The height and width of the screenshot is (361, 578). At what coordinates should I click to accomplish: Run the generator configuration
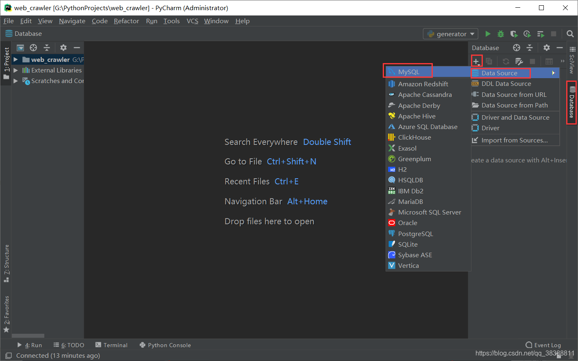pyautogui.click(x=488, y=34)
